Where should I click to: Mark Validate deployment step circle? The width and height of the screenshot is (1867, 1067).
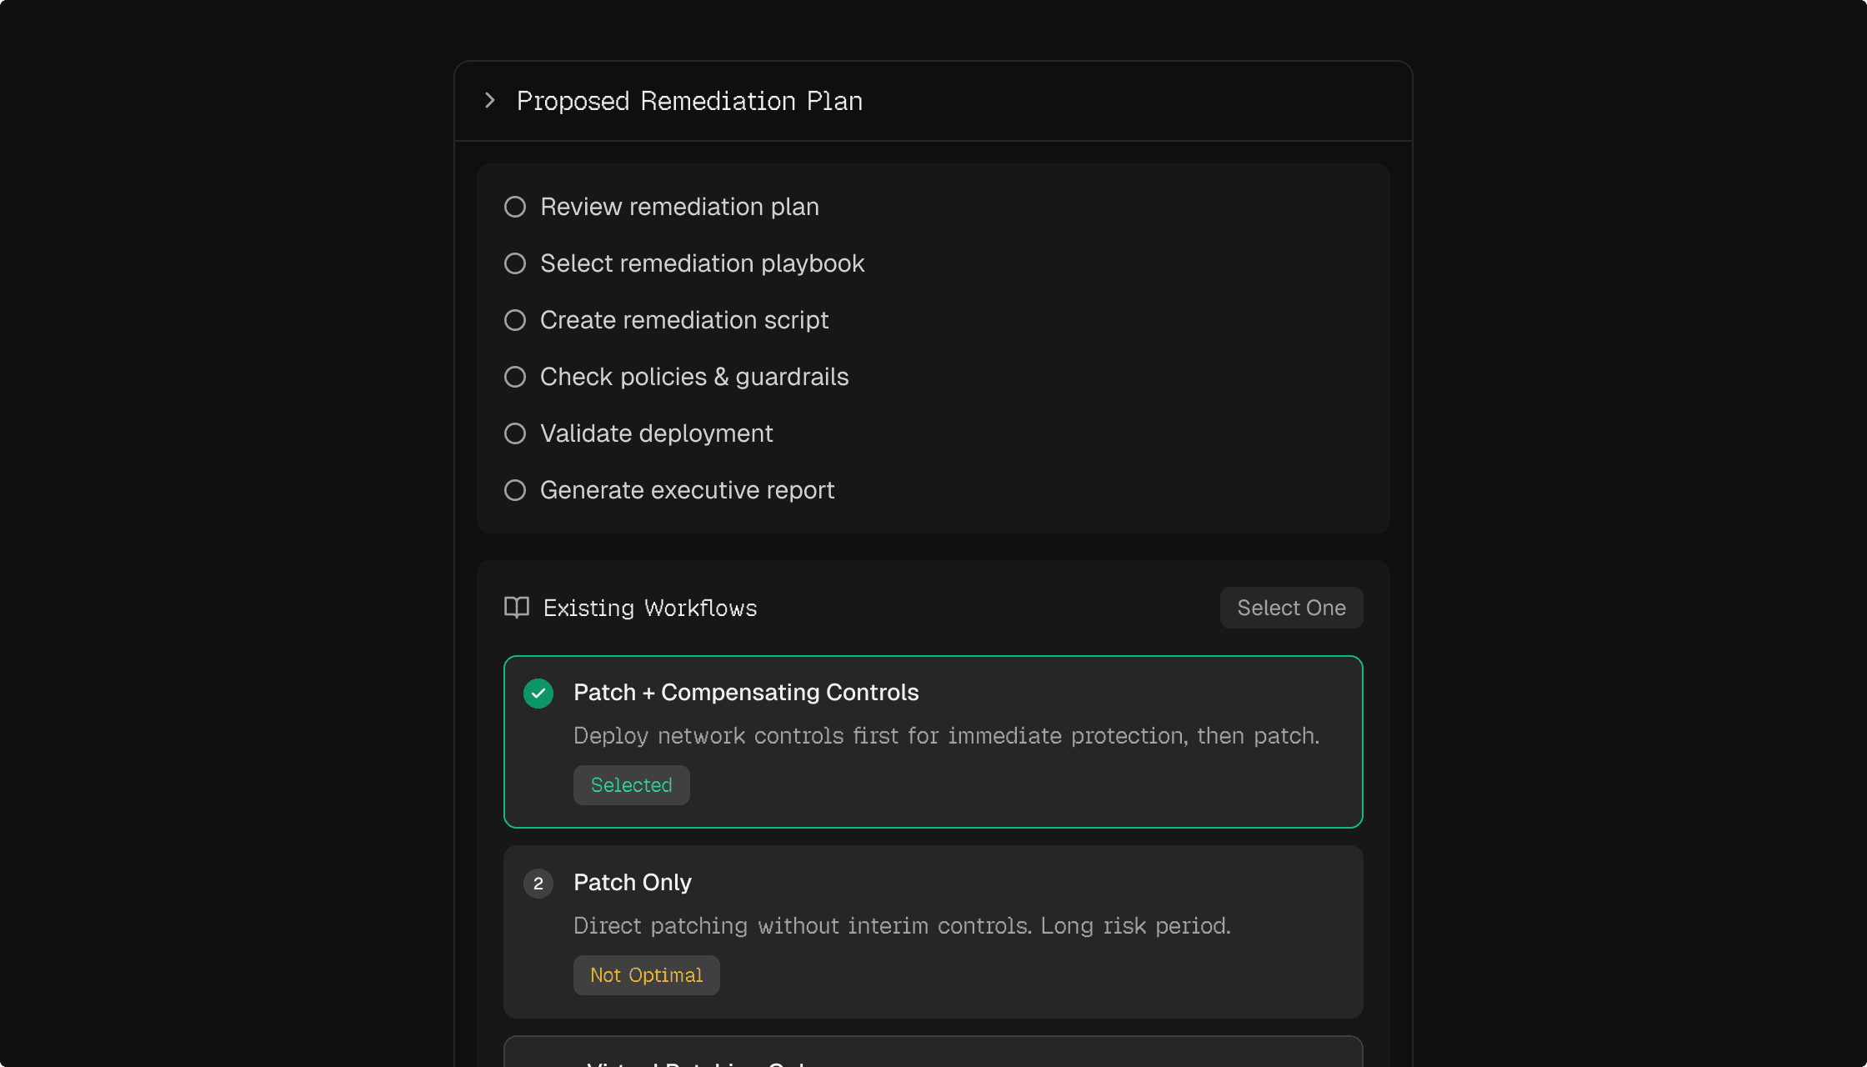(515, 433)
